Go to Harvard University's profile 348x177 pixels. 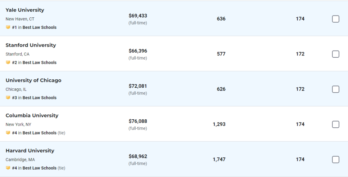pos(30,151)
